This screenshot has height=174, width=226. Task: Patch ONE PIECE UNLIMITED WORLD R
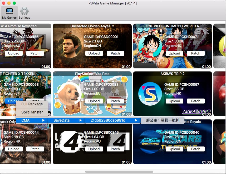[x=195, y=53]
